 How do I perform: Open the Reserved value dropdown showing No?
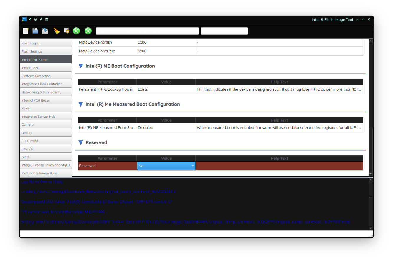(166, 166)
